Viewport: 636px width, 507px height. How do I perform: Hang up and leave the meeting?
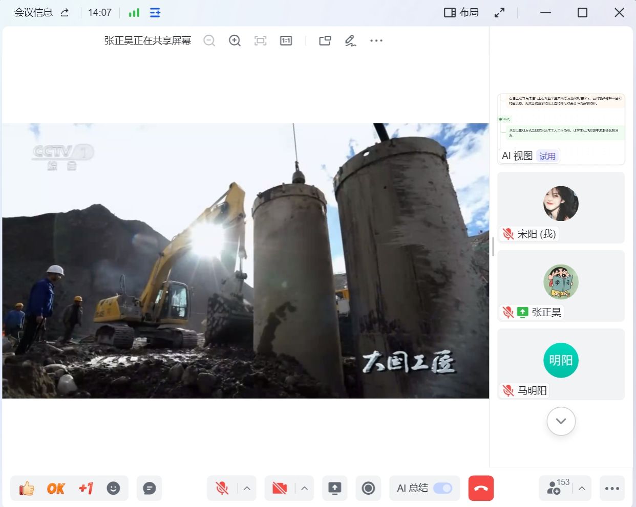click(x=481, y=489)
